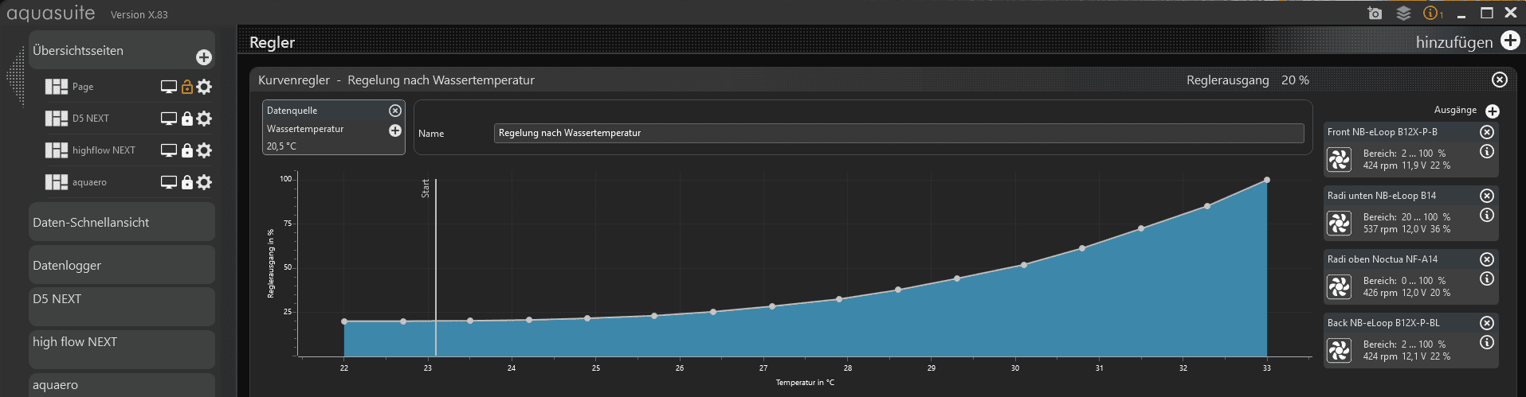
Task: Expand the Übersichtsseiten section
Action: tap(122, 50)
